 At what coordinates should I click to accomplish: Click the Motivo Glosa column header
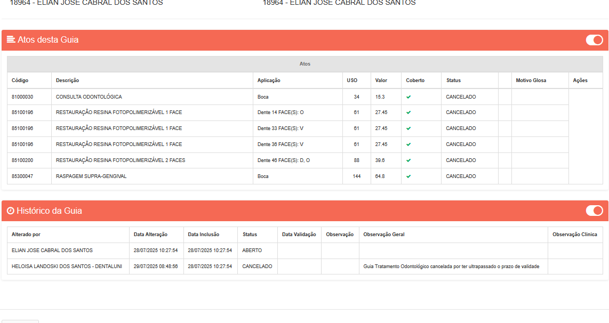[x=531, y=80]
